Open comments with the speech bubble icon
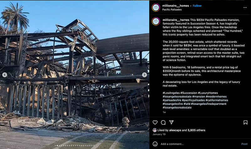The height and width of the screenshot is (149, 251). (163, 122)
